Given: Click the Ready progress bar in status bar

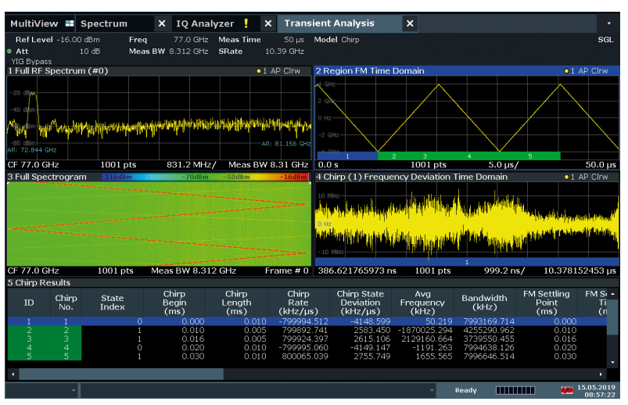Looking at the screenshot, I should [x=515, y=391].
